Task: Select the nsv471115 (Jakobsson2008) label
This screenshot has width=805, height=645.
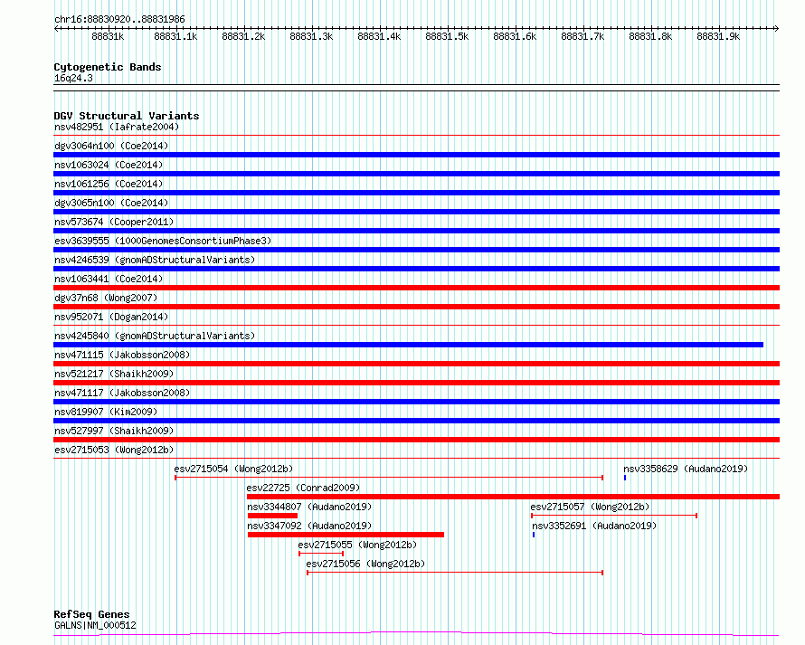Action: (122, 355)
